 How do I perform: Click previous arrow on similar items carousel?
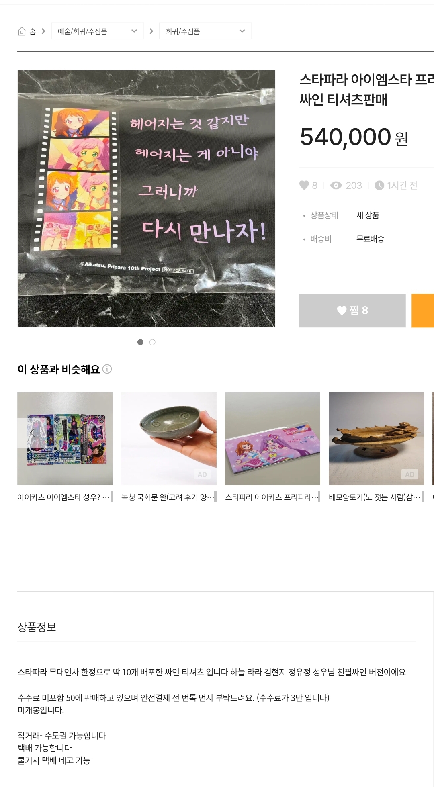(31, 433)
